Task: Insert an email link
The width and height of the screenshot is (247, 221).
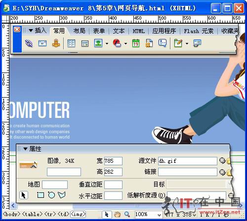Action: coord(42,43)
